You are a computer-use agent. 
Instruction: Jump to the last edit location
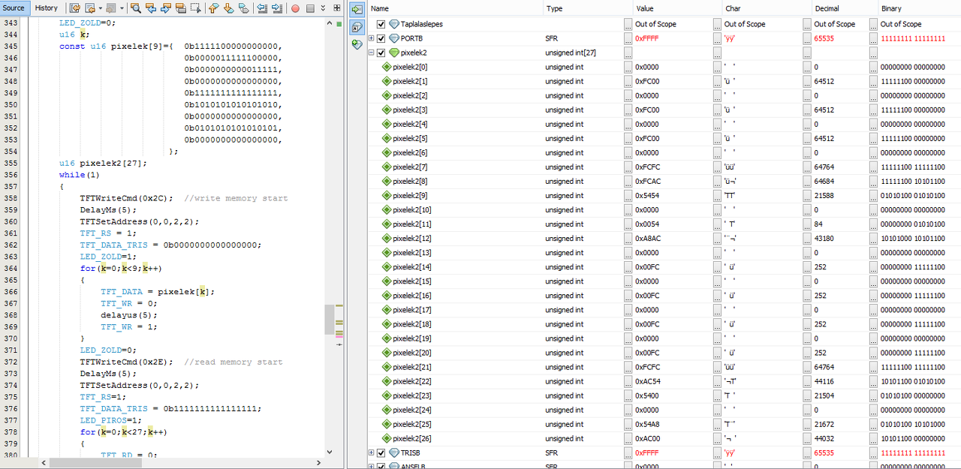click(x=75, y=8)
